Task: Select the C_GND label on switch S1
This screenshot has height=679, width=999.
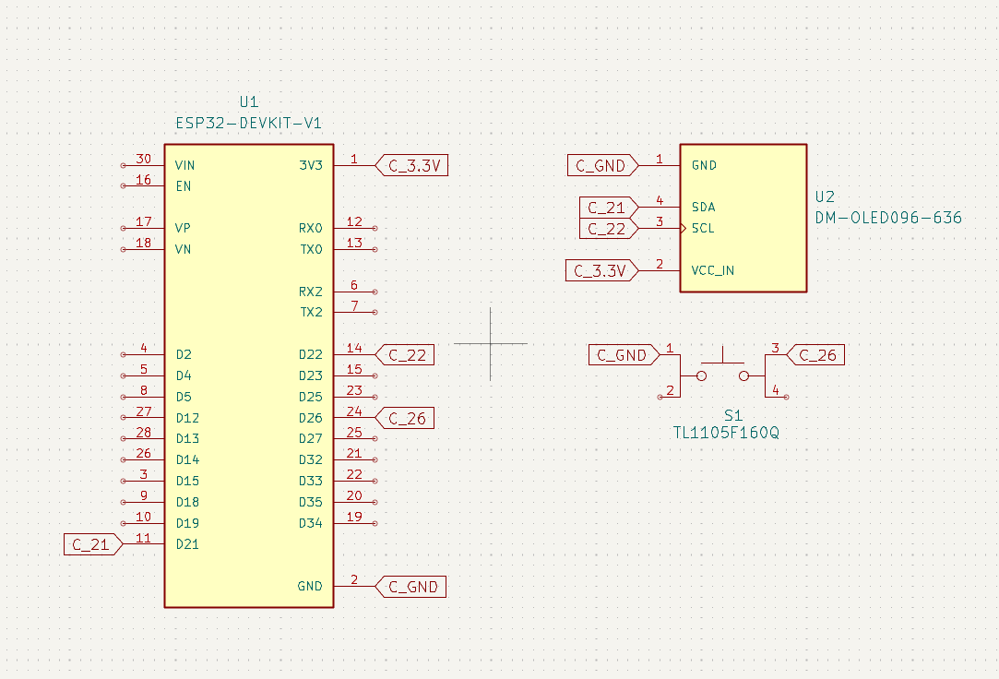Action: pyautogui.click(x=622, y=355)
